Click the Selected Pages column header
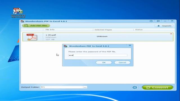The height and width of the screenshot is (101, 180). coord(103,30)
